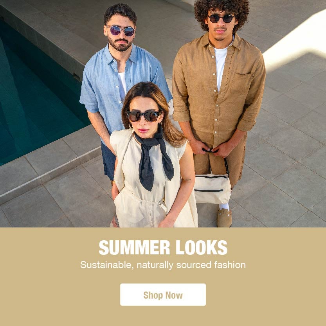Image resolution: width=326 pixels, height=326 pixels.
Task: Click the cream canvas bag with zippers
Action: tap(212, 188)
